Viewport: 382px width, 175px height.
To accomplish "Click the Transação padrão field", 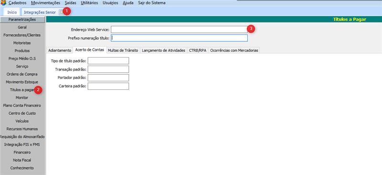I will (x=108, y=69).
